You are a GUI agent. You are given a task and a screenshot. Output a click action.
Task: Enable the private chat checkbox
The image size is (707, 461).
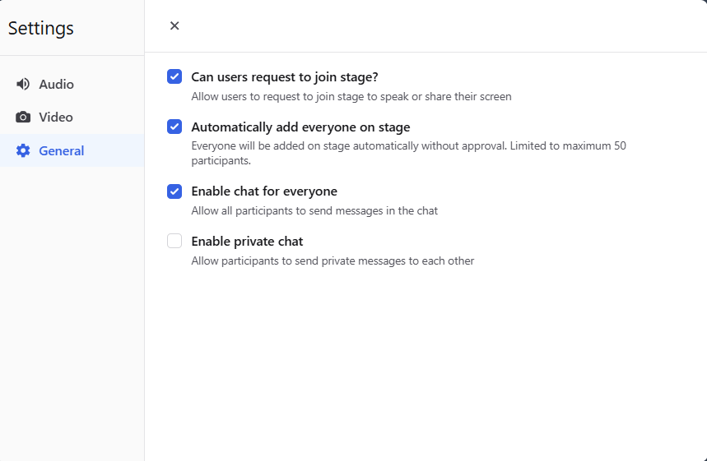[174, 241]
